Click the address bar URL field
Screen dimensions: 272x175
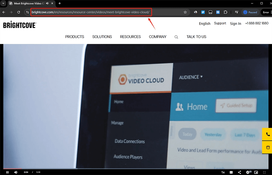[90, 12]
